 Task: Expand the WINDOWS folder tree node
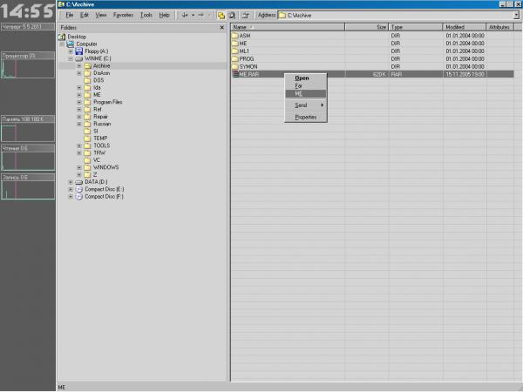click(x=78, y=166)
